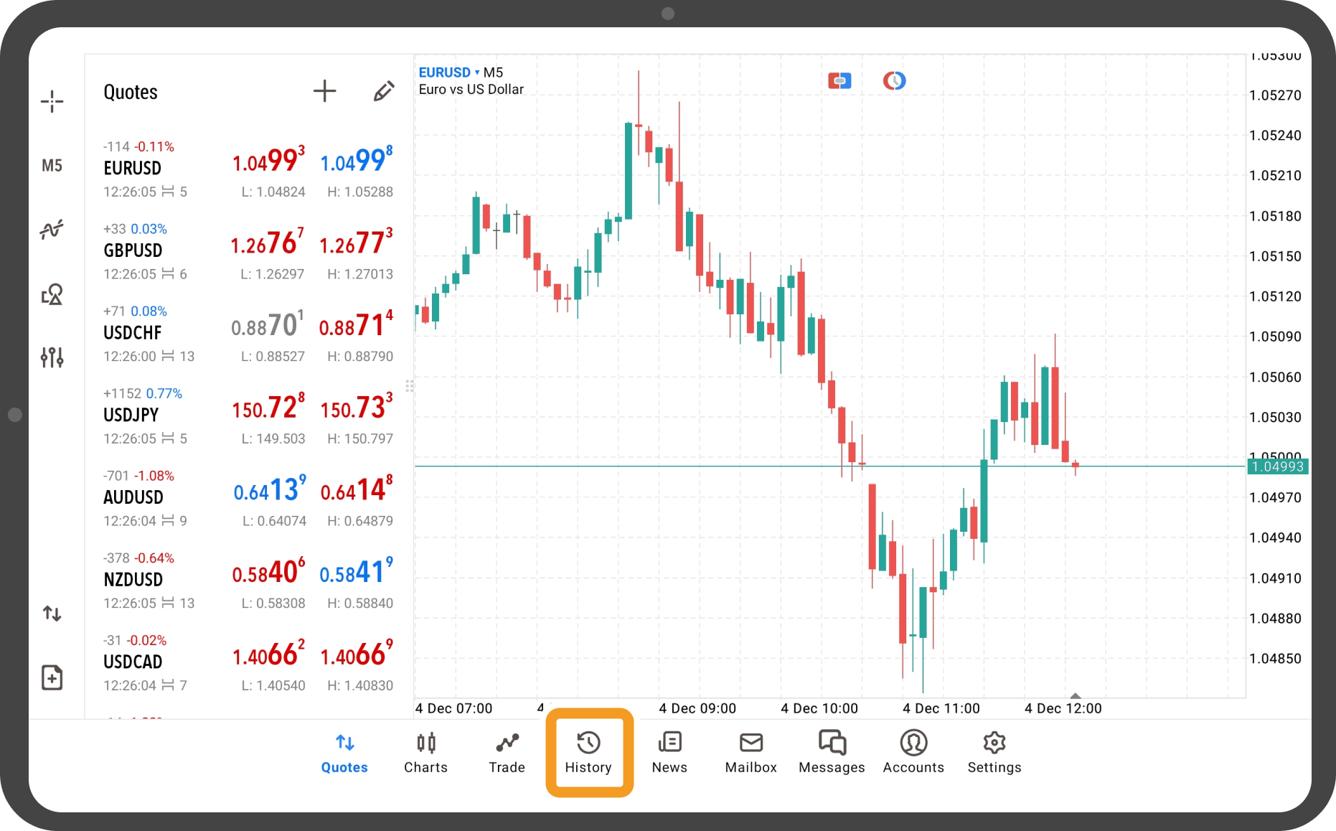Create a new order with the document-plus icon
Screen dimensions: 1336x831
52,677
